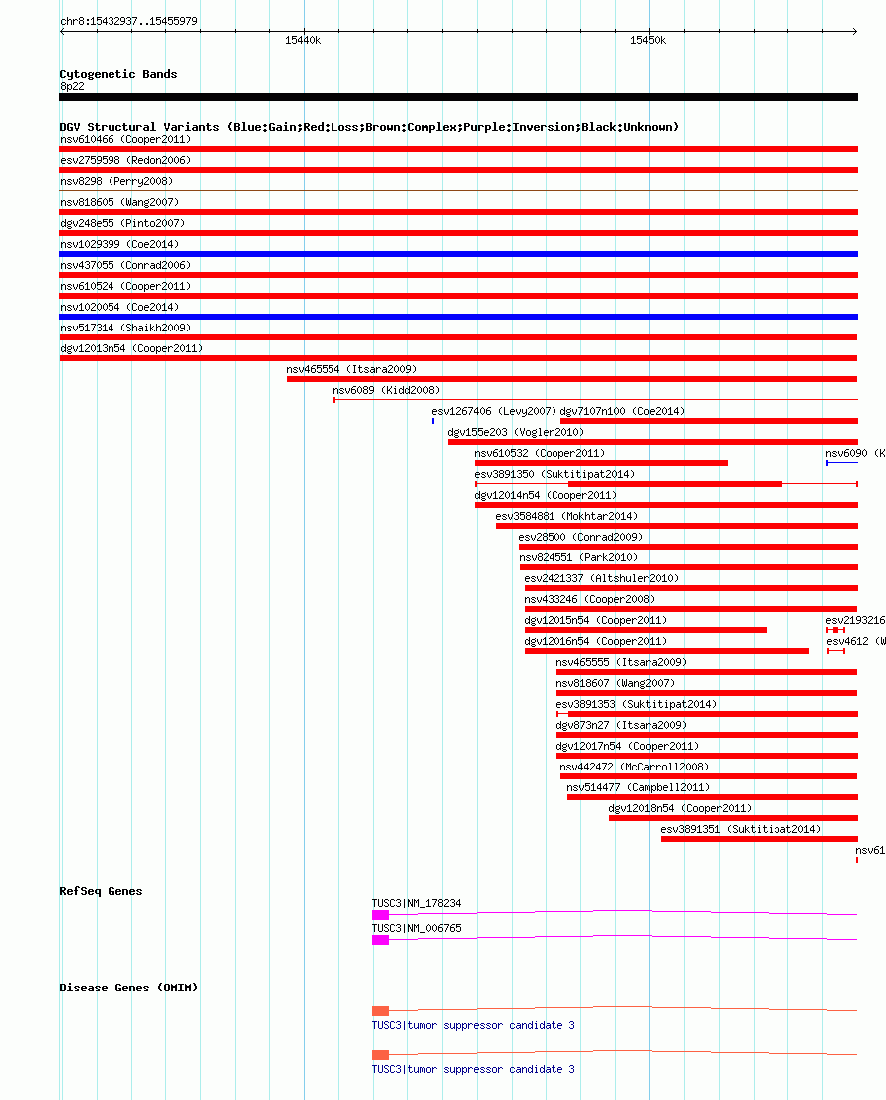
Task: Click nsv610532 (Cooper2011) label
Action: 540,453
